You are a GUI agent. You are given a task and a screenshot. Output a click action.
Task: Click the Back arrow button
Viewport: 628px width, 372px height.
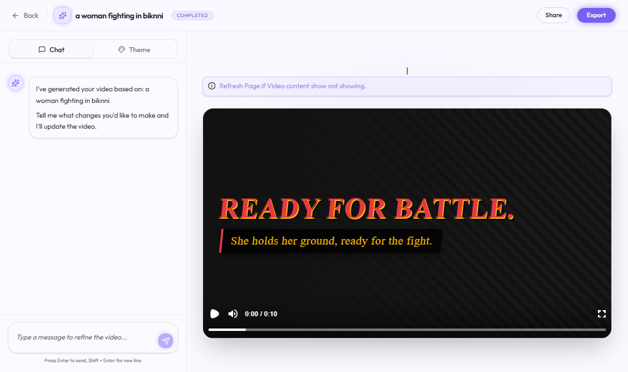25,15
